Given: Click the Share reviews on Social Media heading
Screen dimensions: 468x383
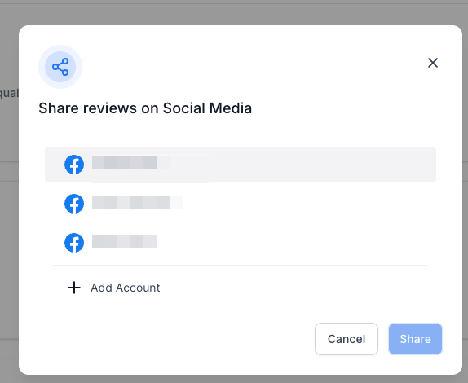Looking at the screenshot, I should coord(145,108).
